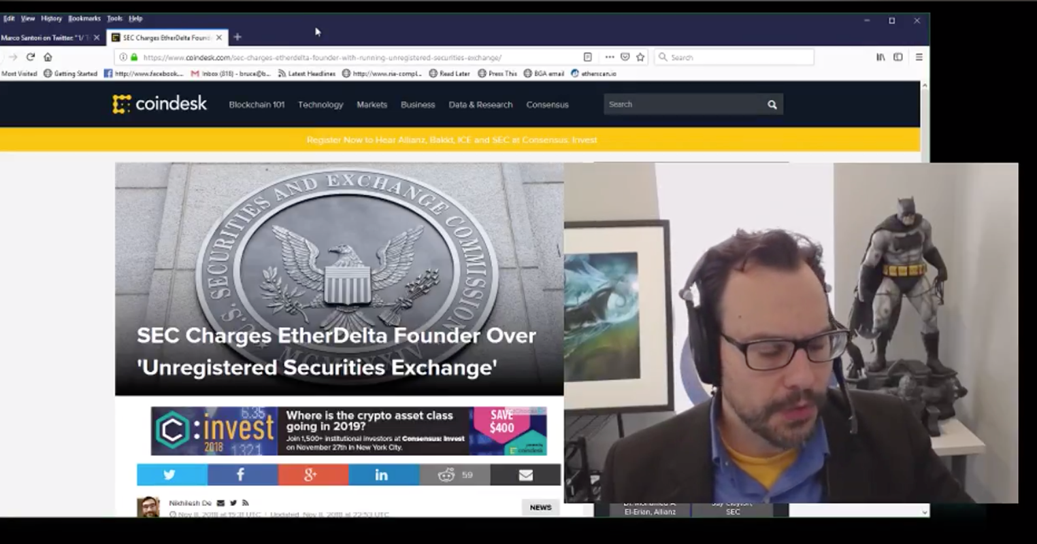
Task: Open the View menu
Action: [28, 18]
